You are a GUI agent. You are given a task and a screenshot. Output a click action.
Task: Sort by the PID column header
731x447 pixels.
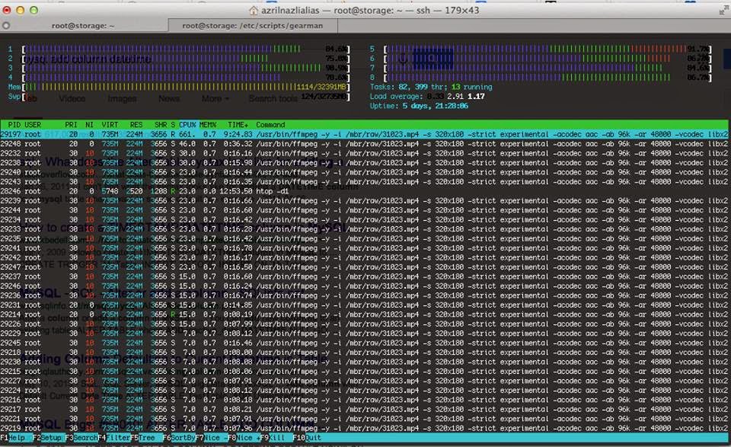(x=14, y=125)
